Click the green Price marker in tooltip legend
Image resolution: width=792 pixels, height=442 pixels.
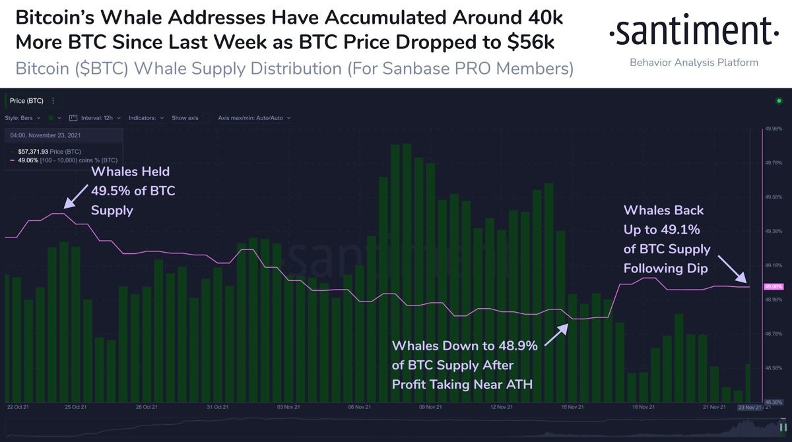pyautogui.click(x=13, y=152)
